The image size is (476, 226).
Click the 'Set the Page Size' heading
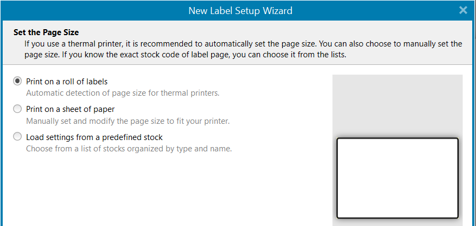point(46,32)
